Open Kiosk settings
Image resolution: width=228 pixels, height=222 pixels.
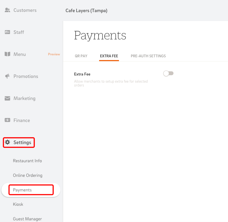18,204
